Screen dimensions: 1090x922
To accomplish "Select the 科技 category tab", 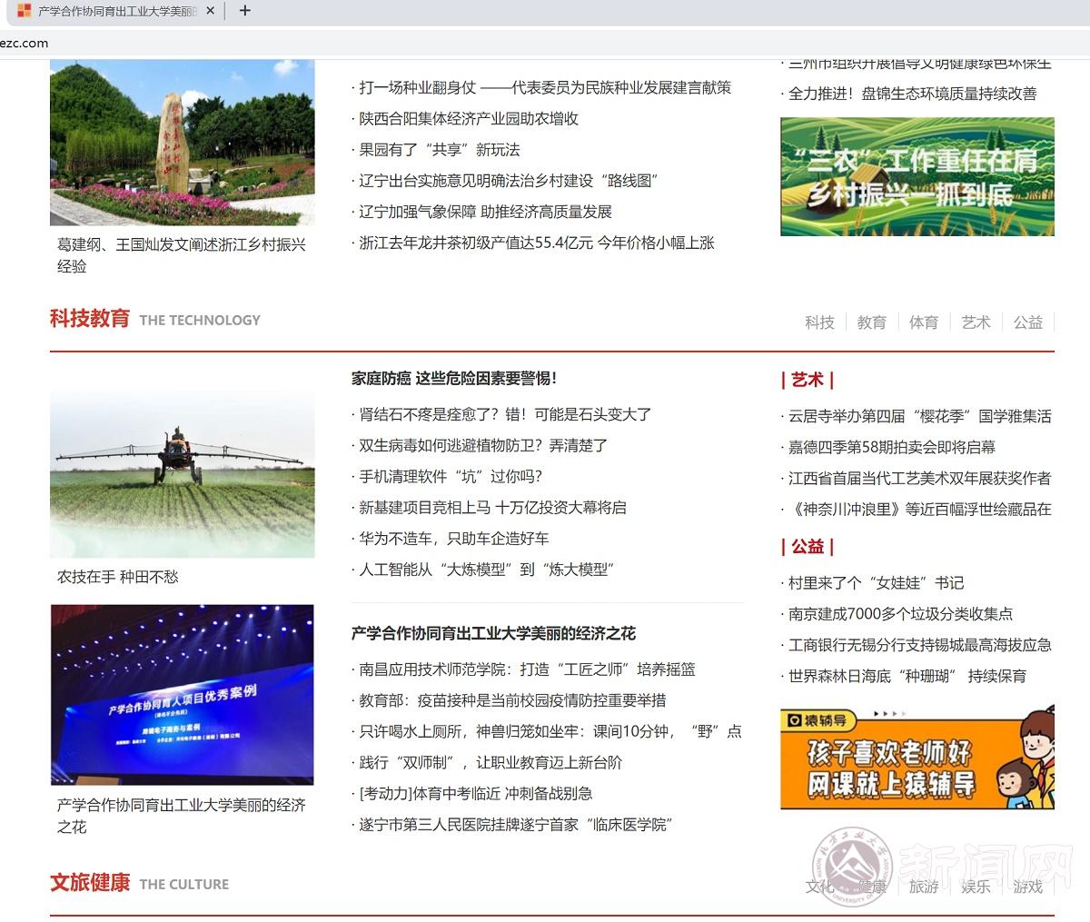I will click(818, 322).
